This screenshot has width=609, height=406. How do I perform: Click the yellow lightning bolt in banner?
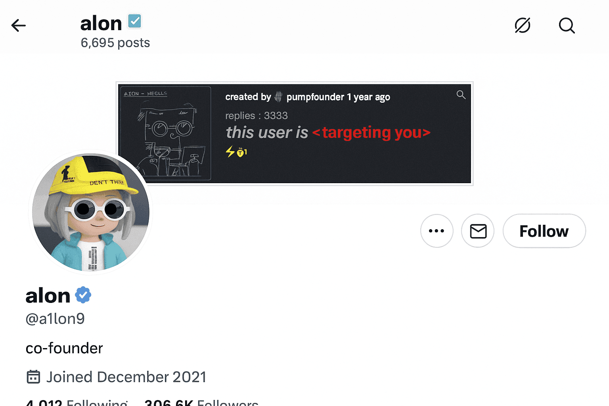[x=230, y=151]
